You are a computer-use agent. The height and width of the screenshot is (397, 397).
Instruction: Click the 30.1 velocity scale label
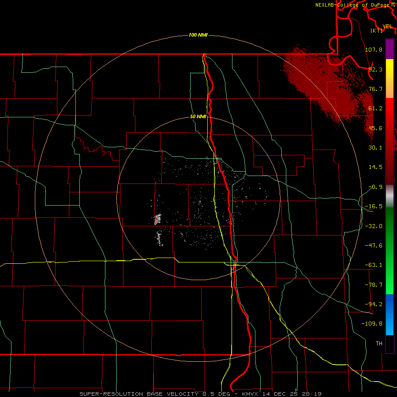(x=375, y=148)
